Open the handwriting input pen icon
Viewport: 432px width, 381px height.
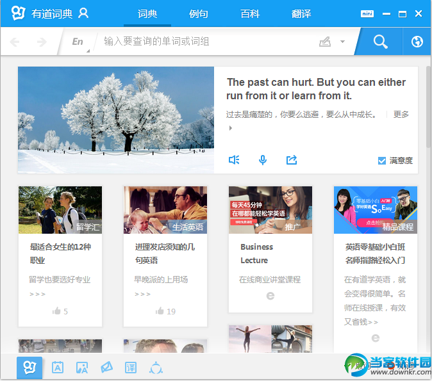pos(325,42)
